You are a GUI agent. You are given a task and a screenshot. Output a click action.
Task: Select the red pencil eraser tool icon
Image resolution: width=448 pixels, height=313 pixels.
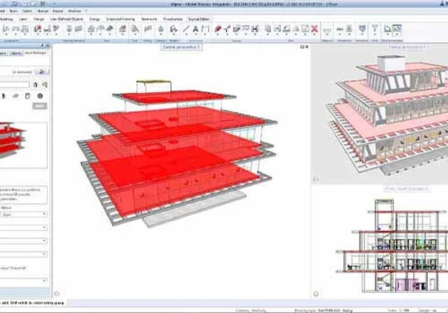(218, 29)
